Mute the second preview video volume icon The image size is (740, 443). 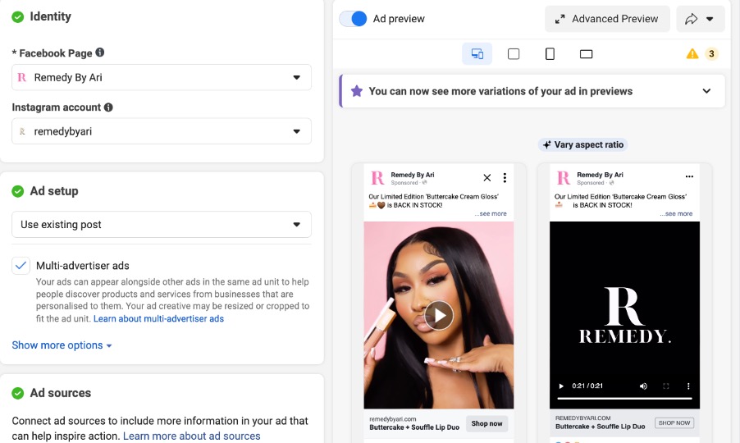[x=643, y=386]
